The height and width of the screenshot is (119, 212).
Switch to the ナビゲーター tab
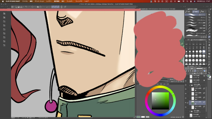(x=144, y=9)
